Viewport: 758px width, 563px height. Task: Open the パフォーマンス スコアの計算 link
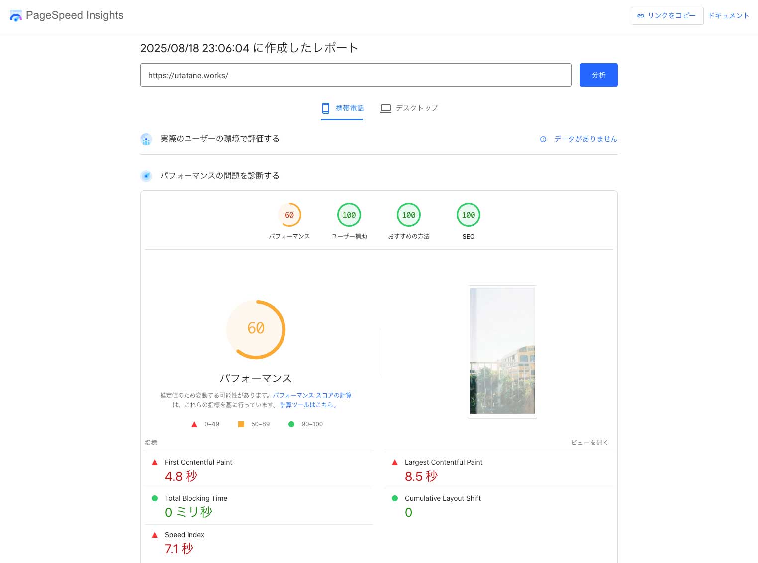point(312,395)
